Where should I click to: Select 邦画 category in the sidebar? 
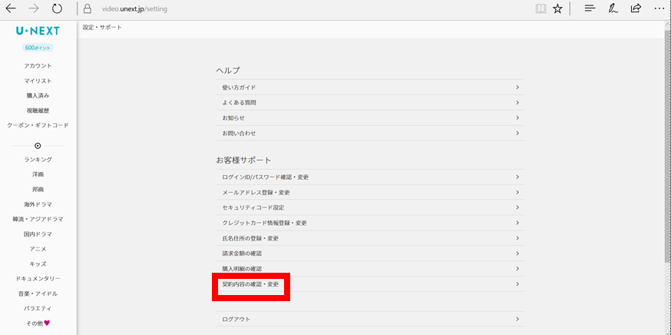pyautogui.click(x=38, y=189)
